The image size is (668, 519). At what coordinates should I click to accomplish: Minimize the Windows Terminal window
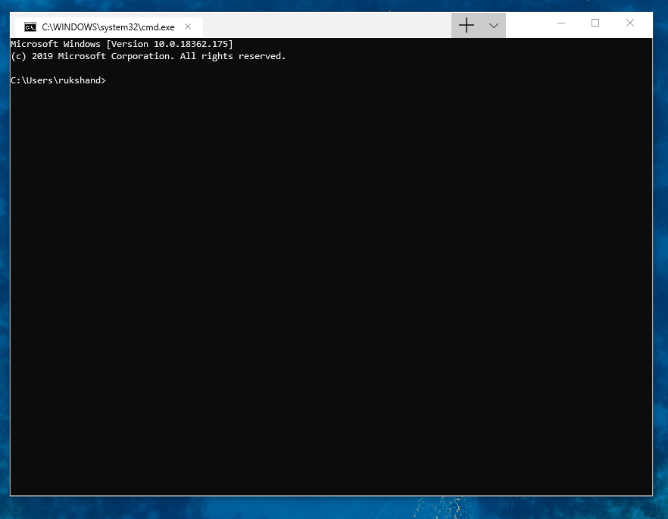pos(560,23)
